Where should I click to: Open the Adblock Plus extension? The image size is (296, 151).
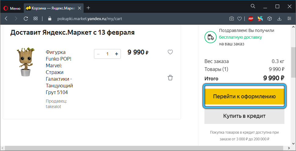click(251, 19)
